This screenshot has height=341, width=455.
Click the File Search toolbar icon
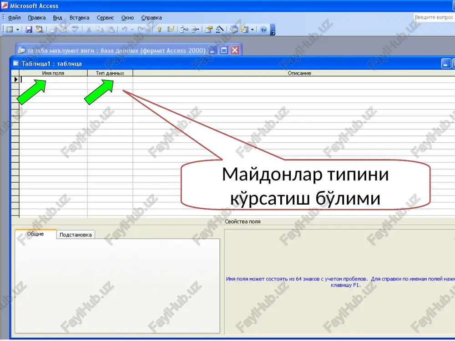(x=40, y=29)
